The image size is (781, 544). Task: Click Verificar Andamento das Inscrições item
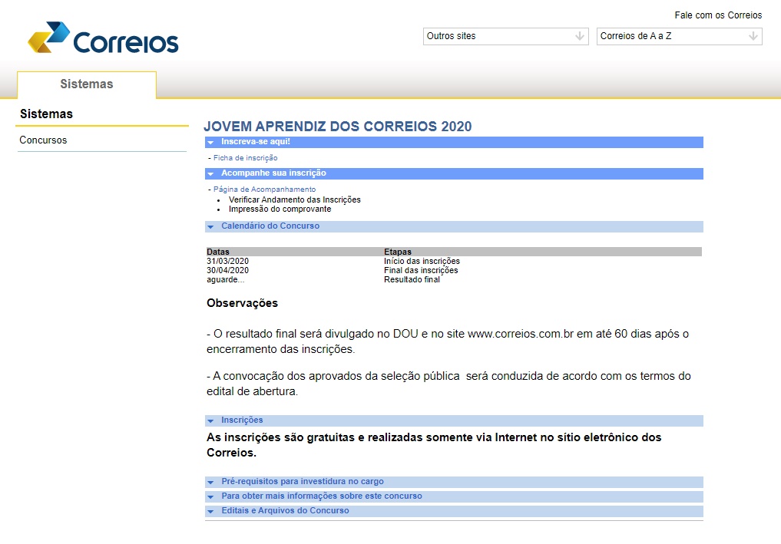[x=294, y=199]
